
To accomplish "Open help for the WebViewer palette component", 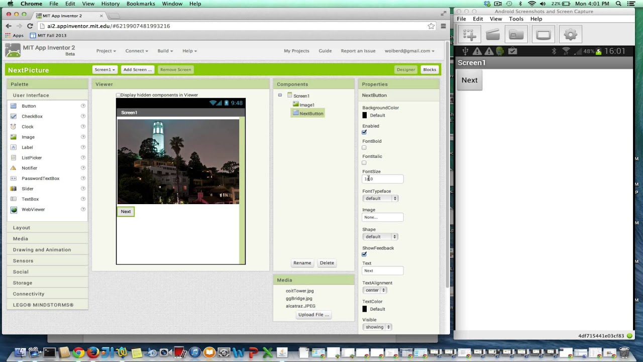I will pyautogui.click(x=83, y=209).
